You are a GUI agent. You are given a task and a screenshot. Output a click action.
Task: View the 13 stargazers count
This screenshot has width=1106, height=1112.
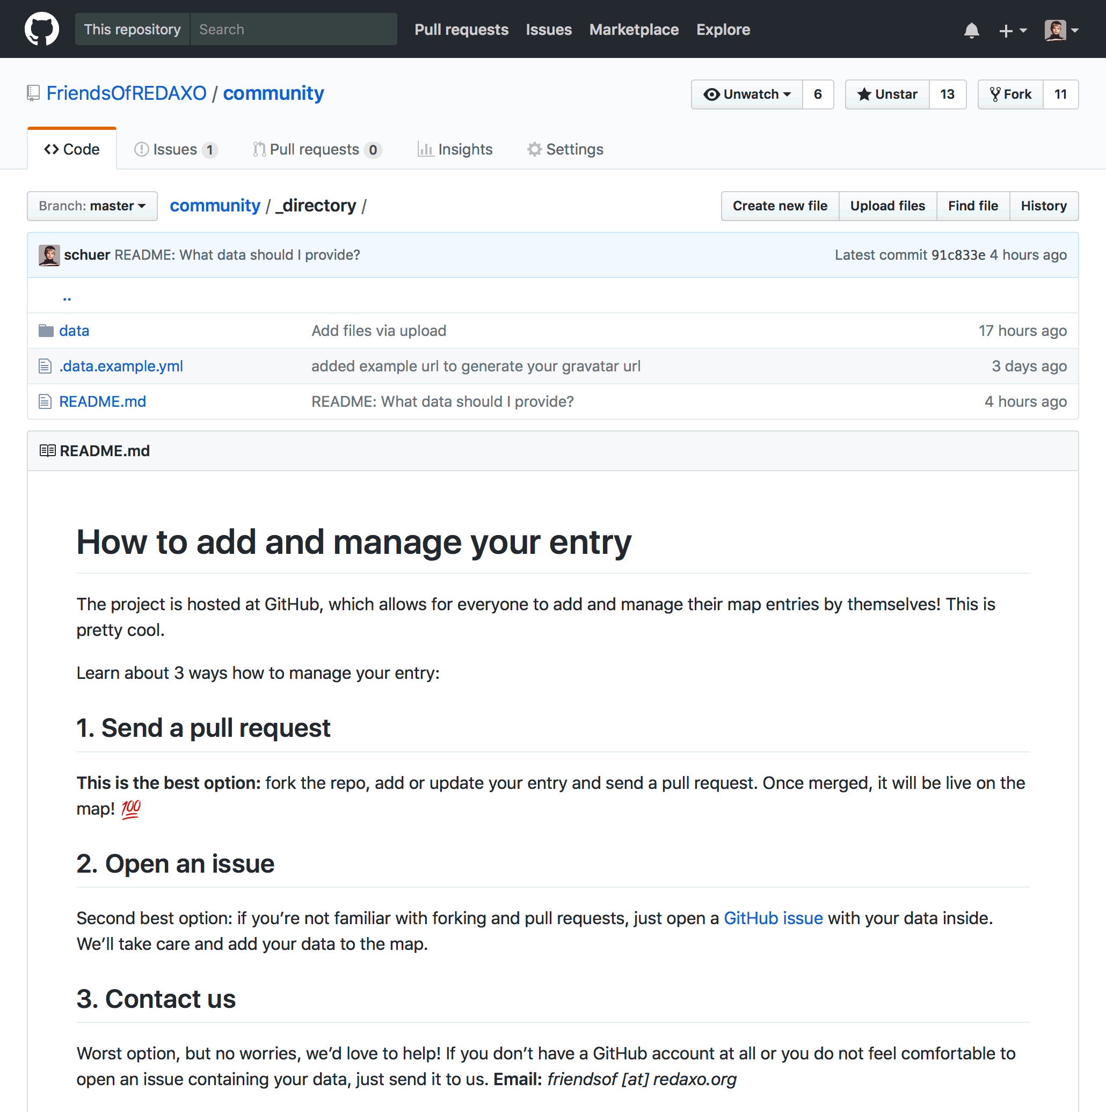click(x=947, y=94)
